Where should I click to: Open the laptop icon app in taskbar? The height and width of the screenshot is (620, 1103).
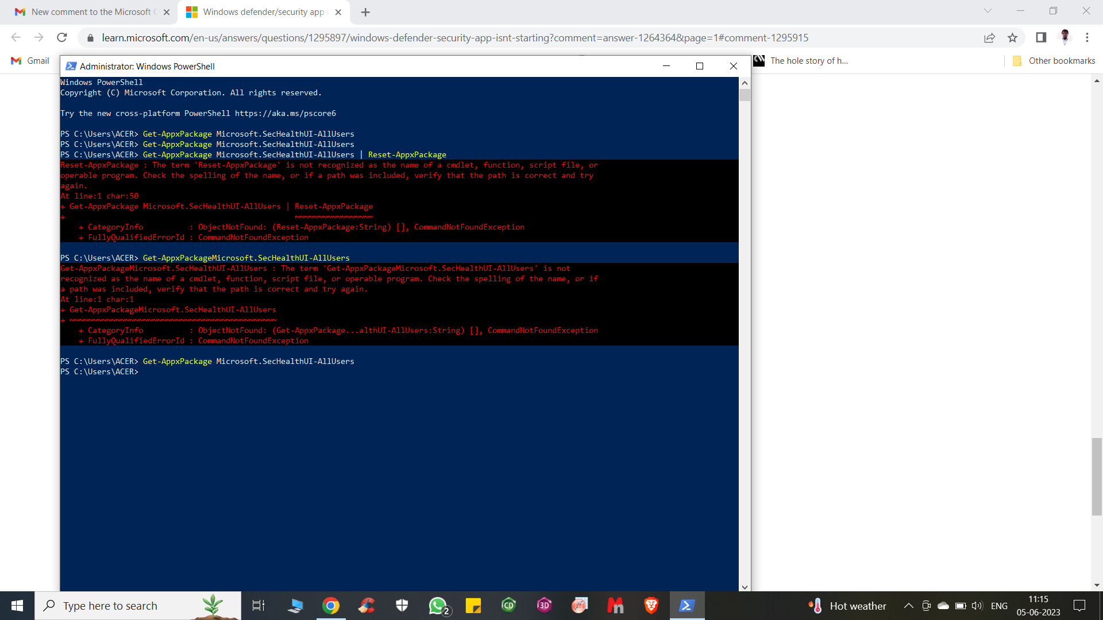[x=295, y=606]
